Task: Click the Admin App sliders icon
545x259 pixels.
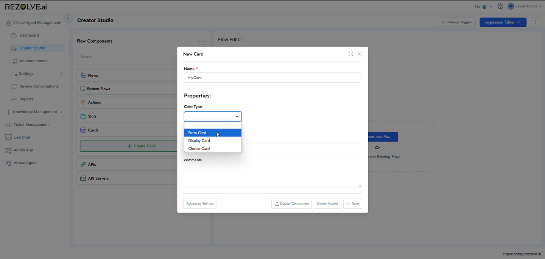Action: (8, 150)
